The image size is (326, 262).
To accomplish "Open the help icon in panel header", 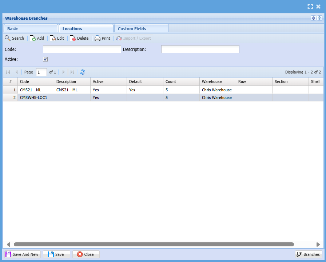I will tap(319, 18).
